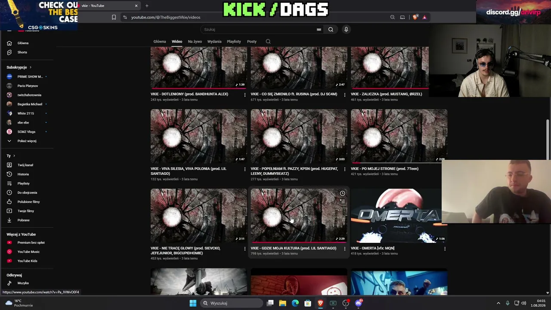Add GDZIE MOJA KULTURA to watch later
Image resolution: width=551 pixels, height=310 pixels.
342,193
